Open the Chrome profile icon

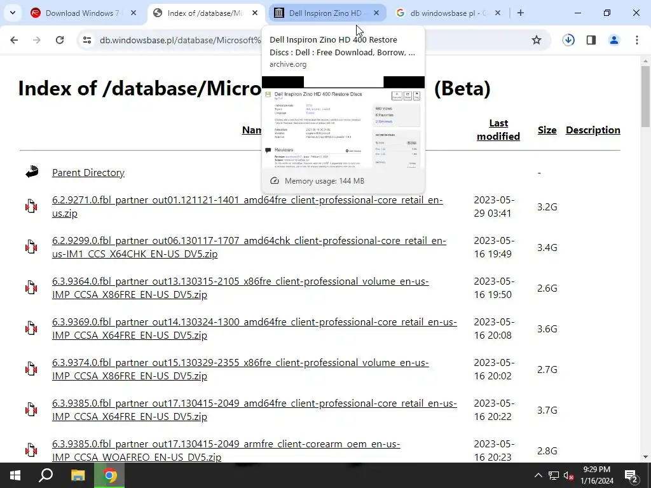pyautogui.click(x=613, y=40)
